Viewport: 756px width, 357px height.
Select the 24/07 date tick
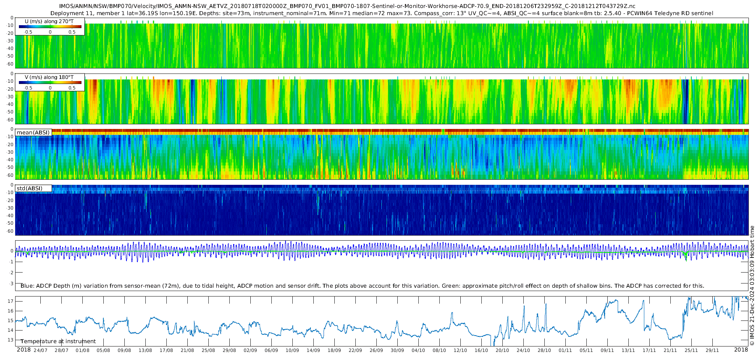(40, 350)
